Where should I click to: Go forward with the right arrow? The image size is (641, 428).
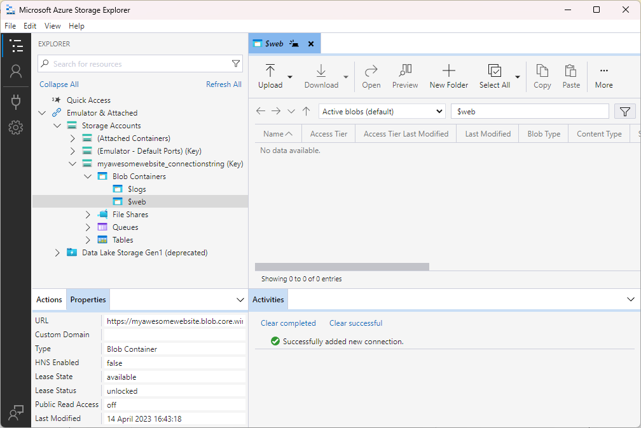click(x=276, y=111)
